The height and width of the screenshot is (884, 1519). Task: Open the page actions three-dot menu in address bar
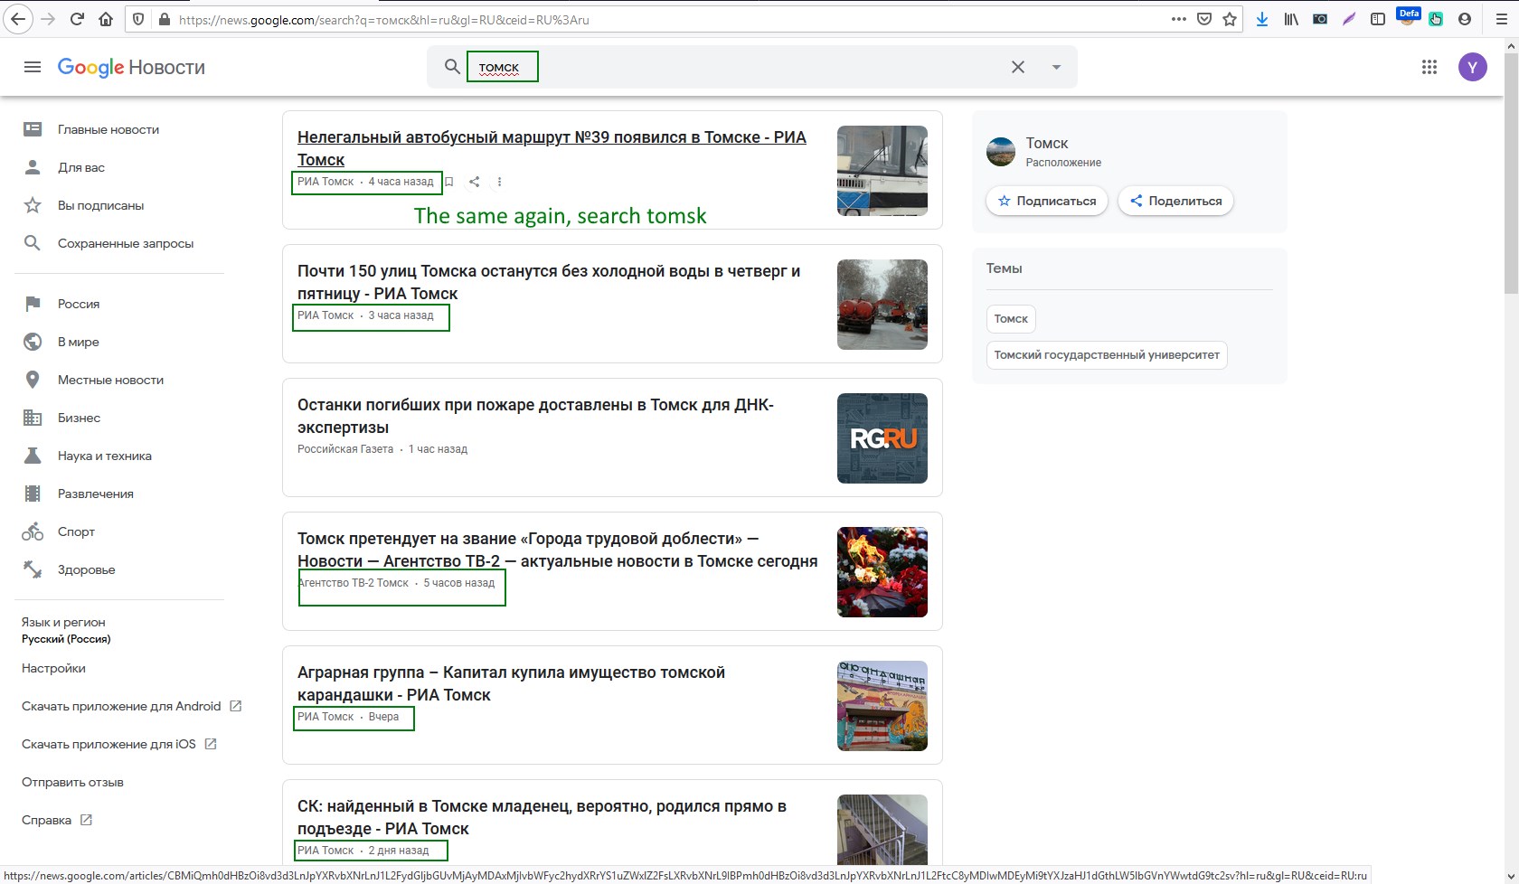1179,19
